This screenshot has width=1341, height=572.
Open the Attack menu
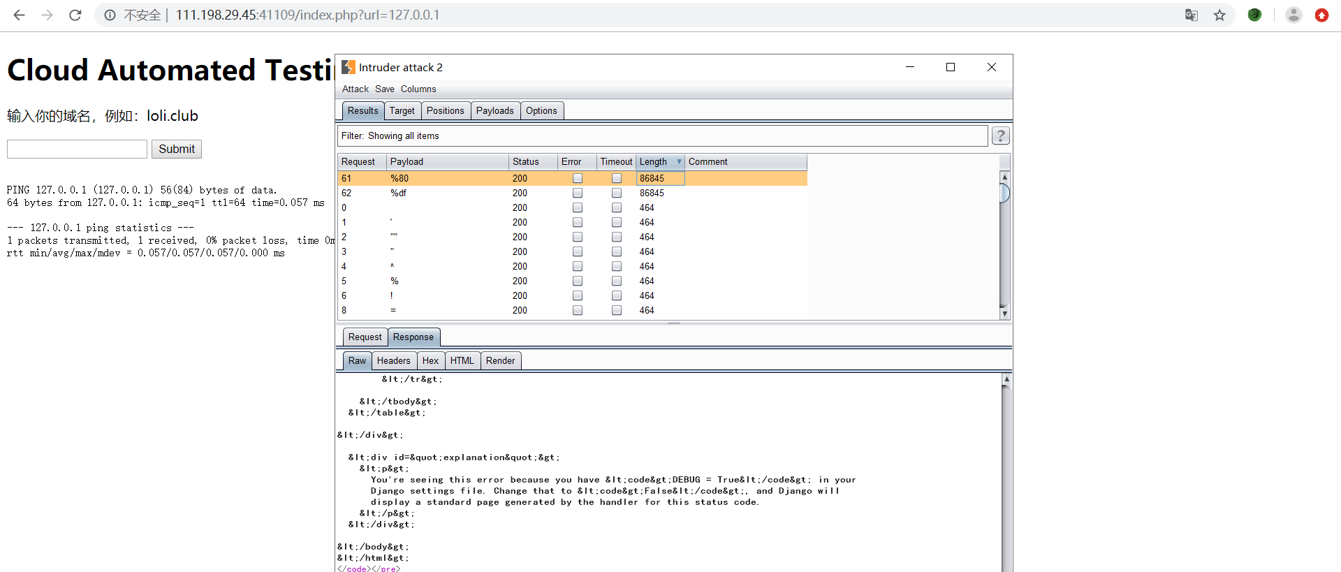[355, 89]
